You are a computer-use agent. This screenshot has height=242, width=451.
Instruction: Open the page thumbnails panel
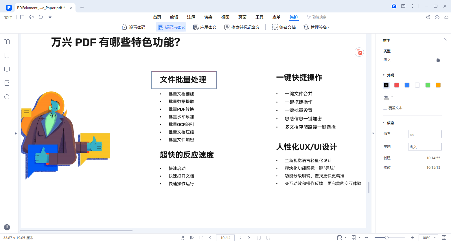coord(7,42)
